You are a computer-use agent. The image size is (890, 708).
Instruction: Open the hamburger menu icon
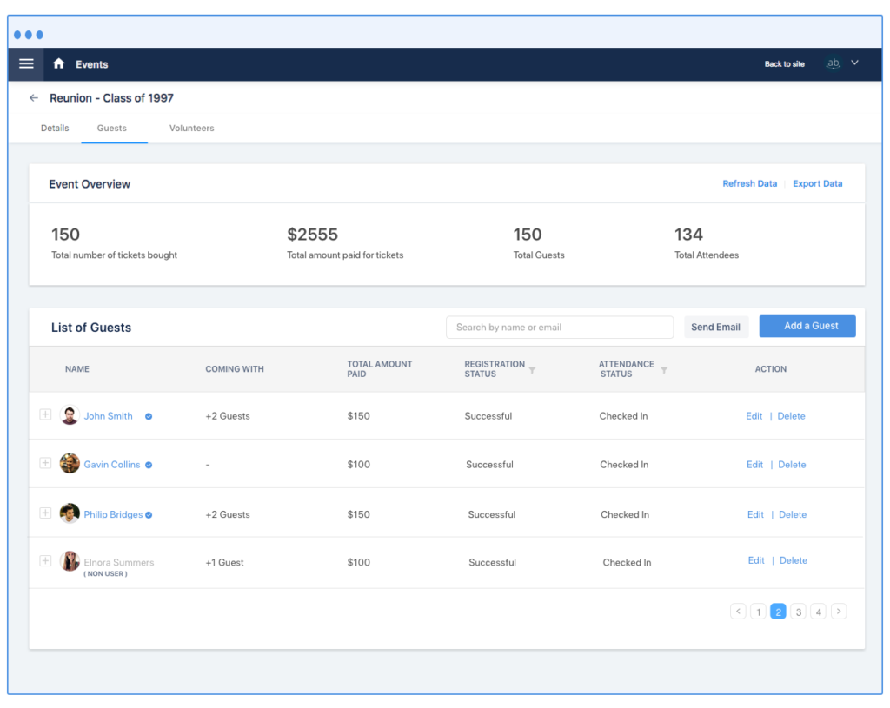click(x=26, y=64)
